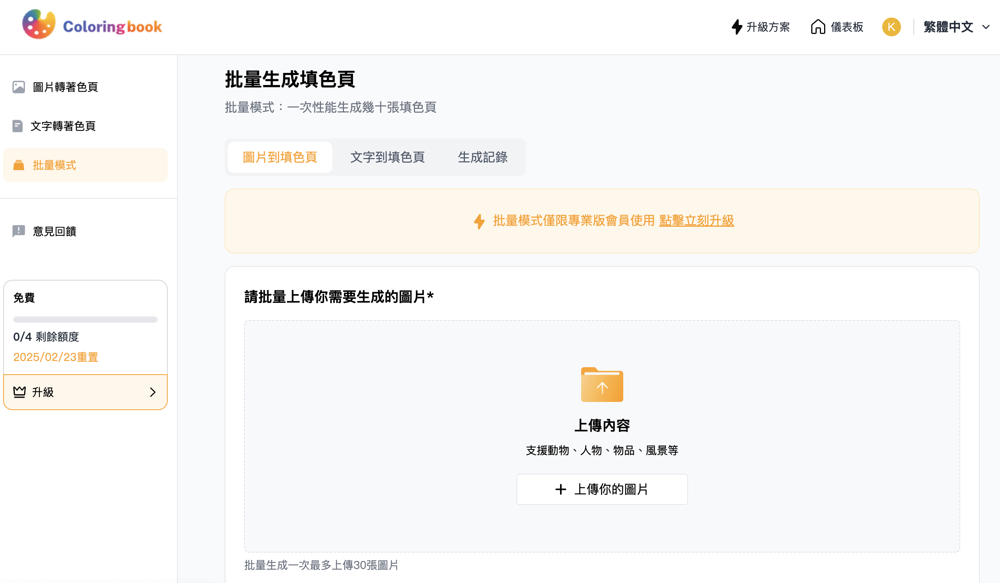
Task: Click the text-to-coloring-page document icon
Action: 18,126
